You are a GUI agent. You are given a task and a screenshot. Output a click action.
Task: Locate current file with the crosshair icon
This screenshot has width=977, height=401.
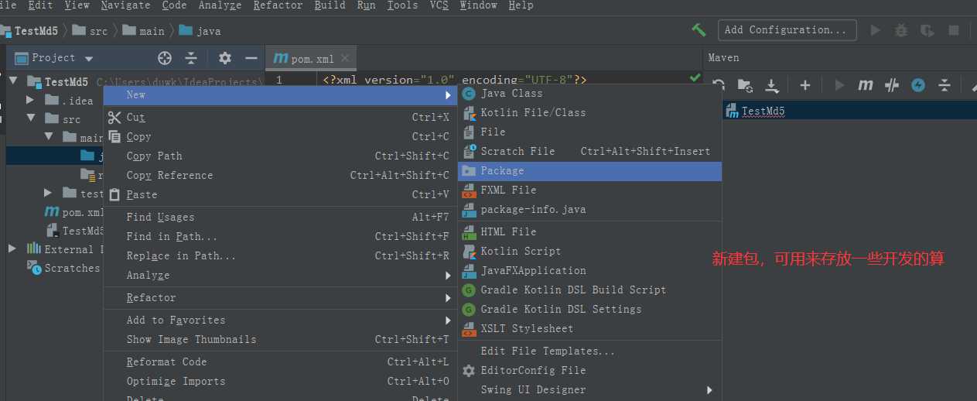pos(164,58)
